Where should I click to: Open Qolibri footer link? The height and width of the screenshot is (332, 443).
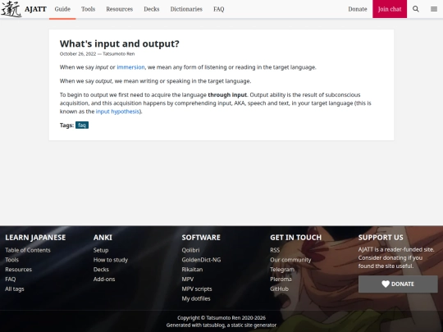click(190, 250)
